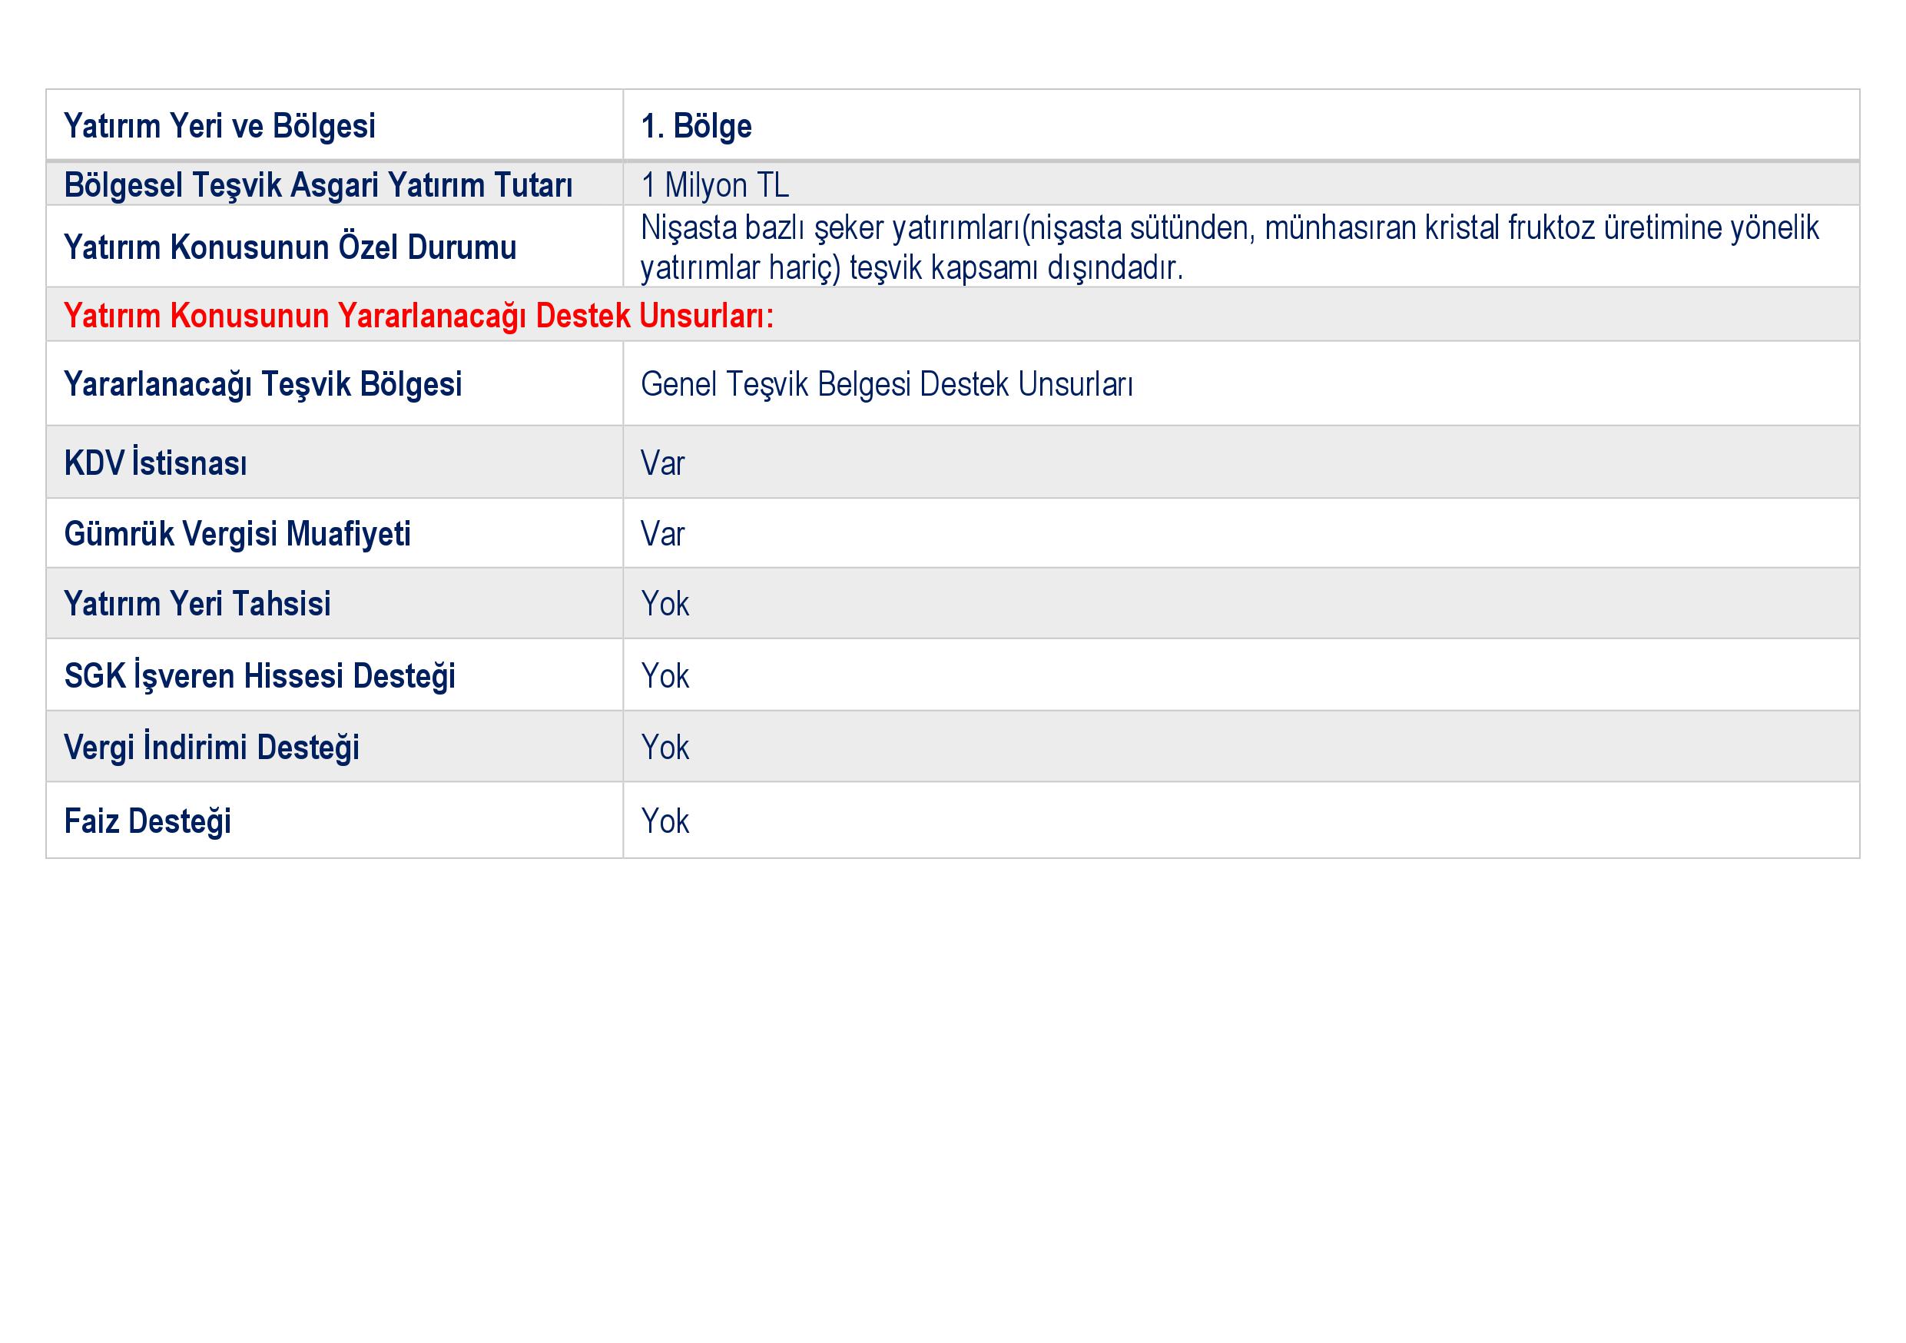The height and width of the screenshot is (1343, 1906).
Task: Select 'Bölgesel Teşvik Asgari Yatırım Tutarı' label
Action: 318,185
